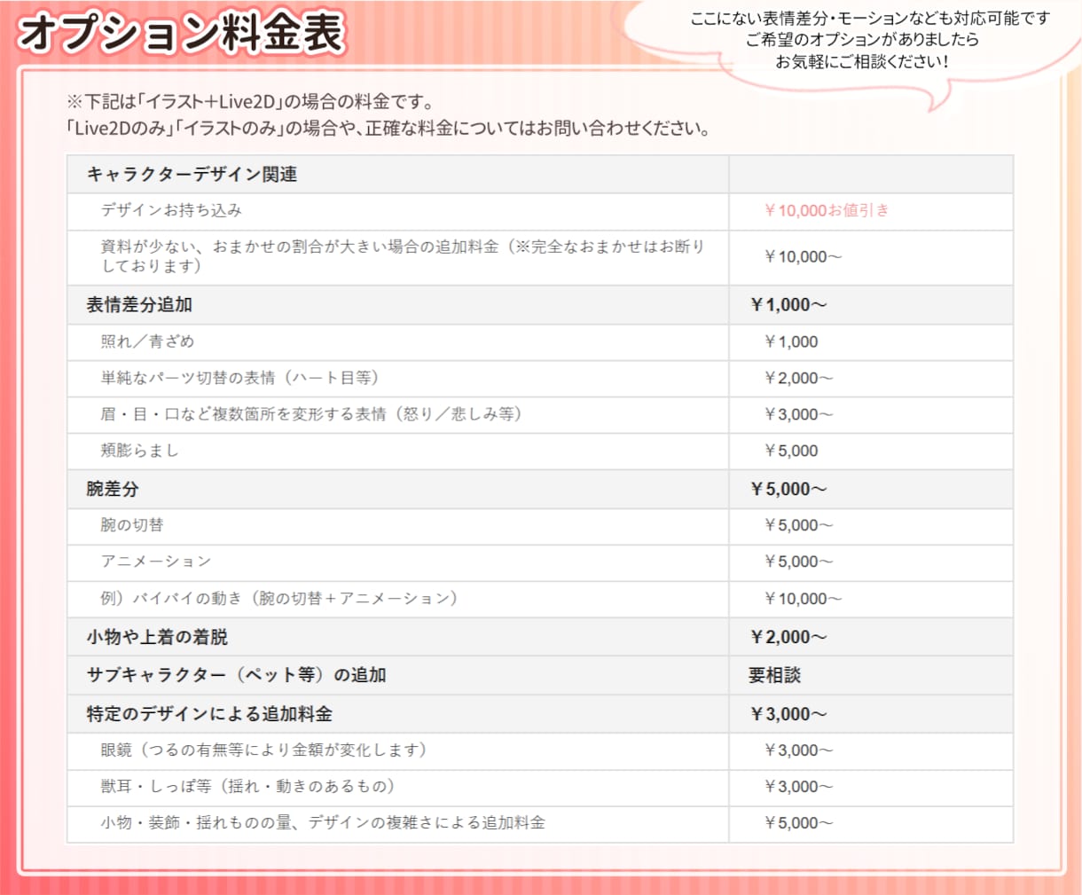Select the 眼鏡 row label
Screen dimensions: 1082x895
[263, 750]
